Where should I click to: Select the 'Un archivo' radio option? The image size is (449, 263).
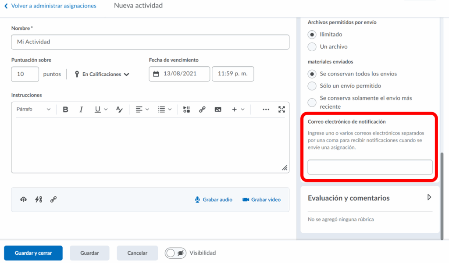pos(312,46)
